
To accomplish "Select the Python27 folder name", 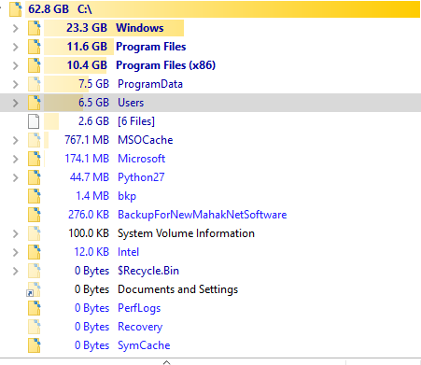I will (x=141, y=177).
